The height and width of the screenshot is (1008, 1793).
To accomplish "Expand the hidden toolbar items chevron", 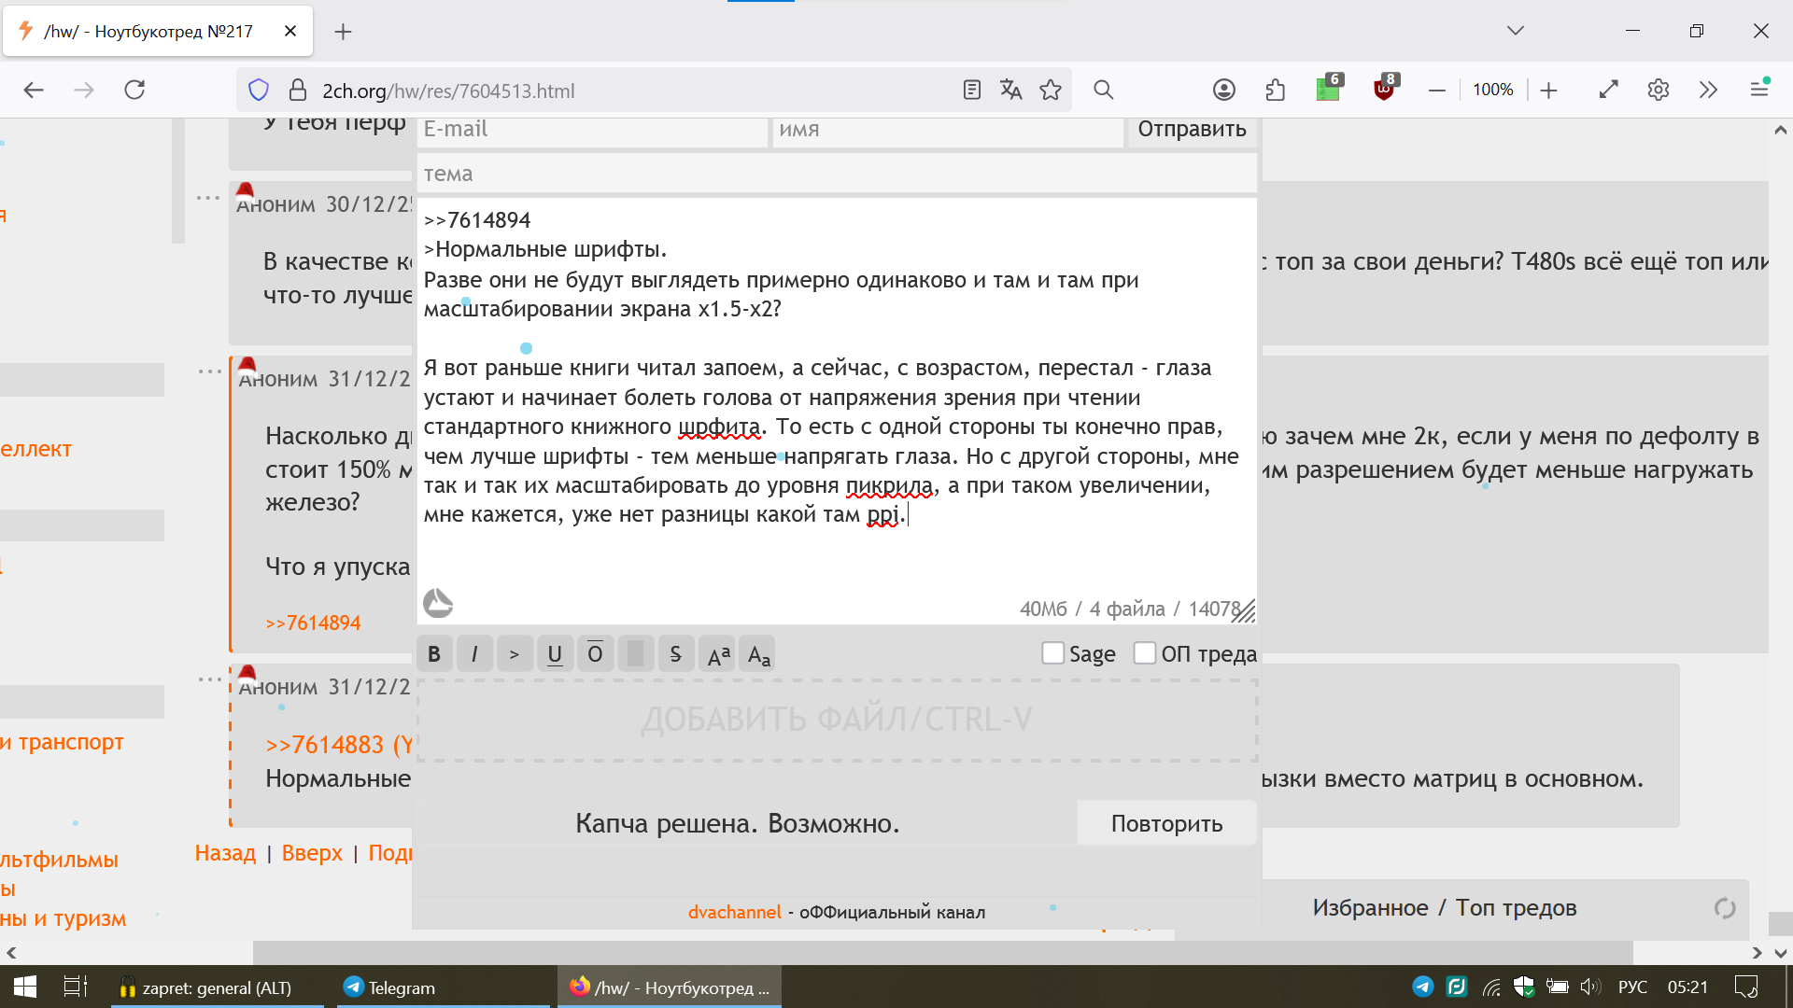I will (1708, 90).
